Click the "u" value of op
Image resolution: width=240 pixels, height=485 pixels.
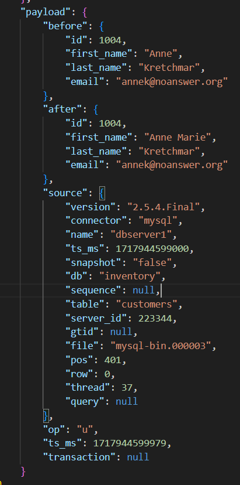point(82,429)
